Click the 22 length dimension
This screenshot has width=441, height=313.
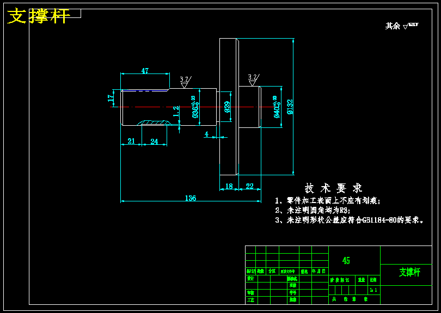[250, 186]
